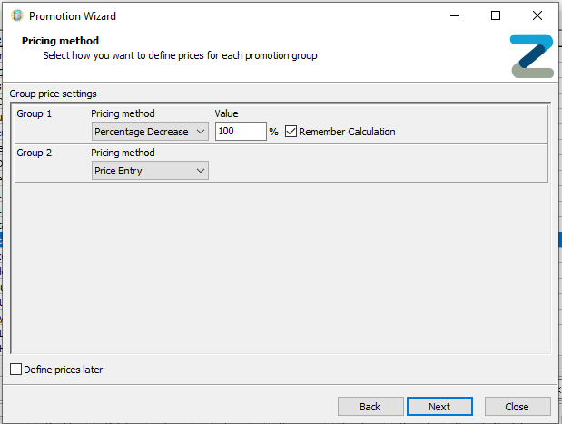Click the Group 1 label
This screenshot has width=562, height=424.
click(x=35, y=113)
